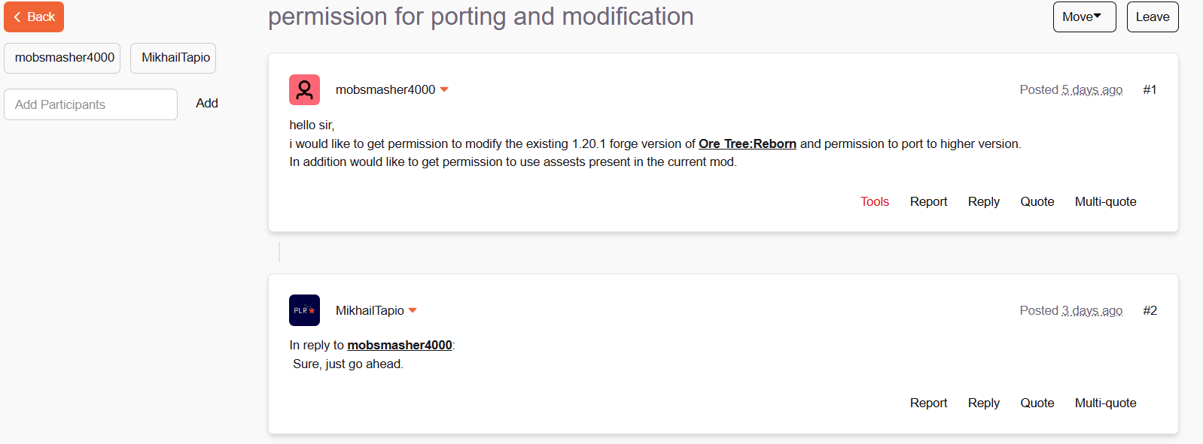Click the #2 post number link

click(x=1150, y=310)
